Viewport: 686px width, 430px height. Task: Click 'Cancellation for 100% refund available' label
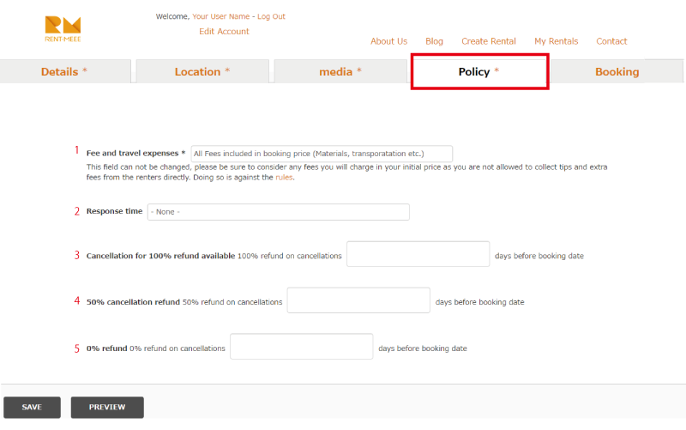point(160,256)
